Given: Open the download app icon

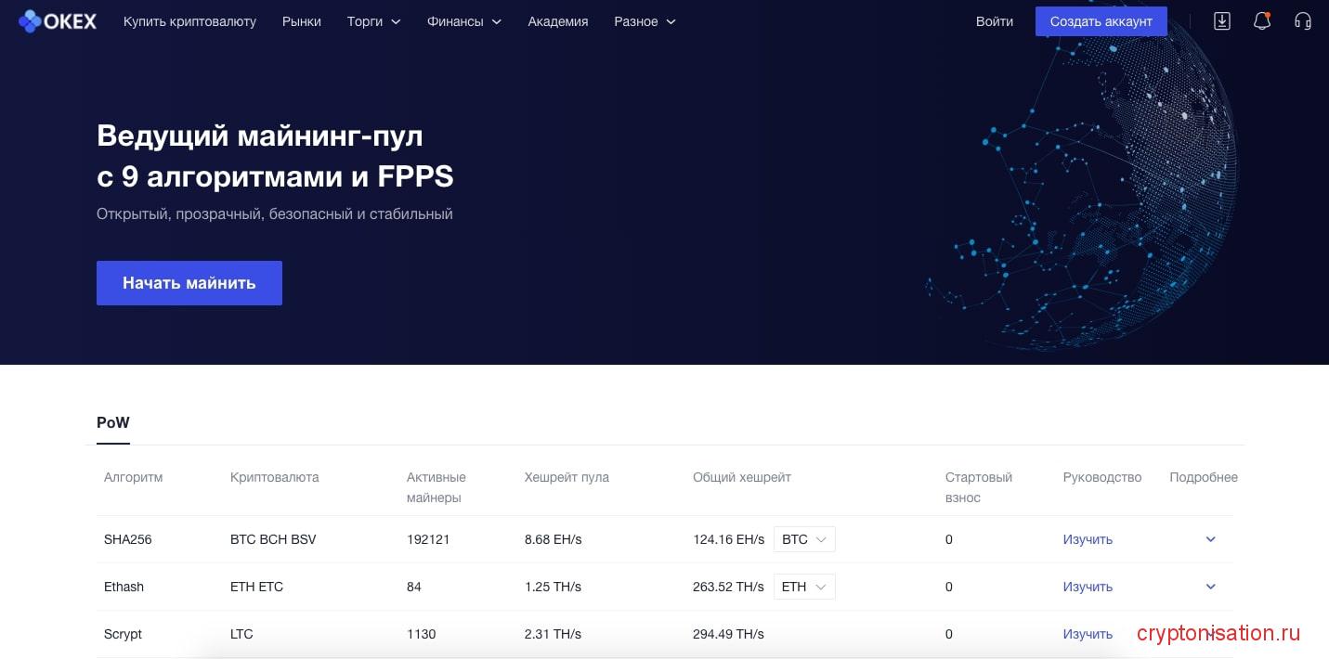Looking at the screenshot, I should pyautogui.click(x=1222, y=21).
